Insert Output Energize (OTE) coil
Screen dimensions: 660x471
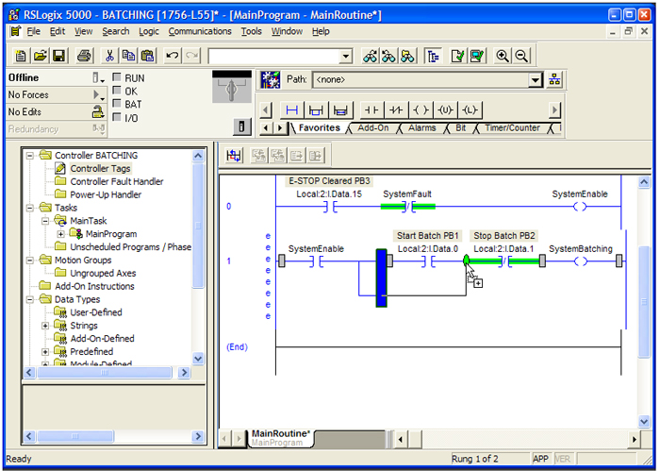point(421,110)
